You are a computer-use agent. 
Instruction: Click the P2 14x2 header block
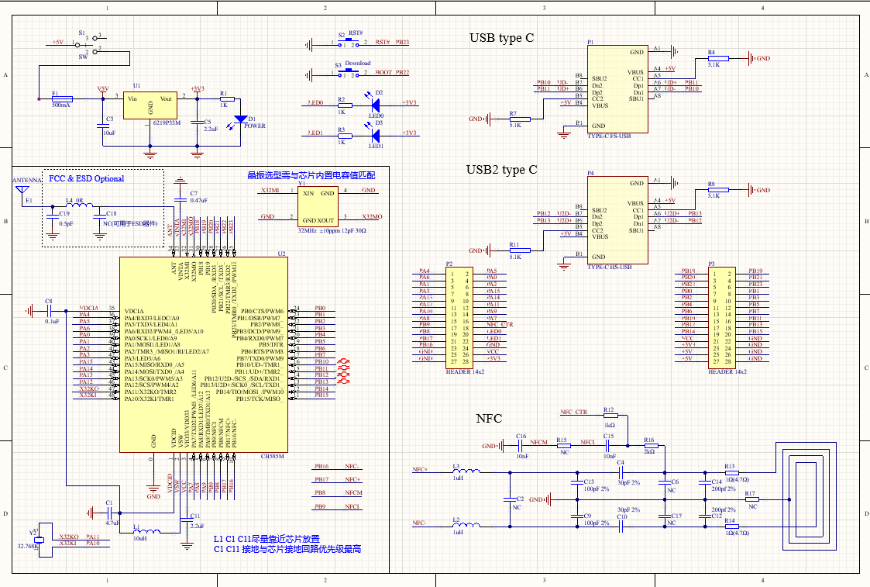459,318
